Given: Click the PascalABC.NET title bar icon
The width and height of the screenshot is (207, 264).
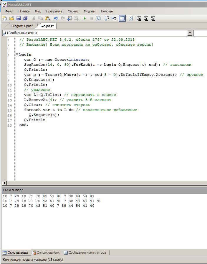Looking at the screenshot, I should (4, 4).
